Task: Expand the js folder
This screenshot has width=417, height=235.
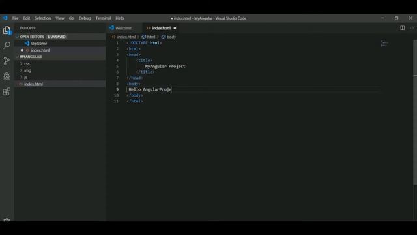Action: [x=21, y=77]
